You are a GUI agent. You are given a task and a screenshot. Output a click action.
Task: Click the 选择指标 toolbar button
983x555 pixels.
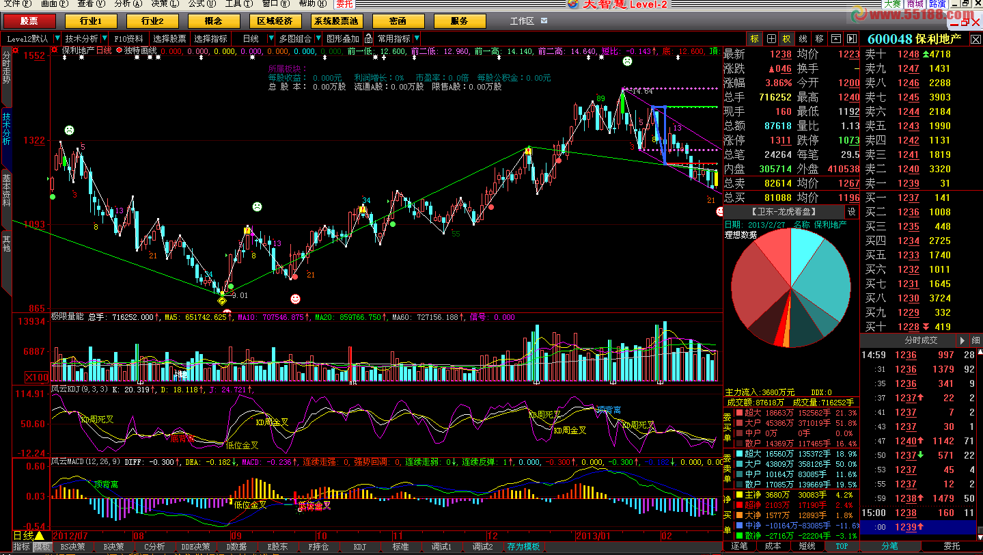(210, 38)
